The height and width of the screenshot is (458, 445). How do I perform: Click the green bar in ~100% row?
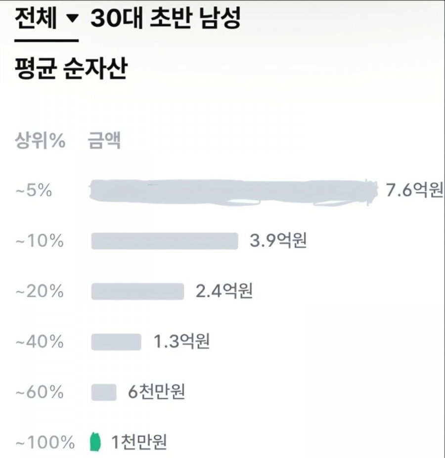point(95,442)
